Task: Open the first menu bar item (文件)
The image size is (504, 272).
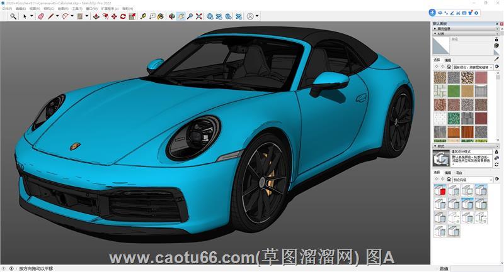Action: (6, 9)
